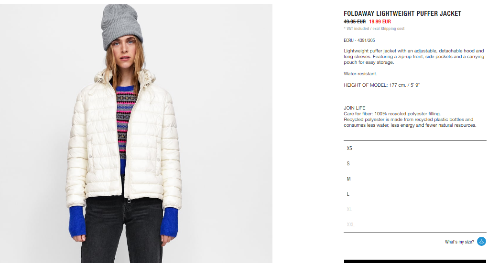Open the puffer jacket model photo

[x=136, y=133]
